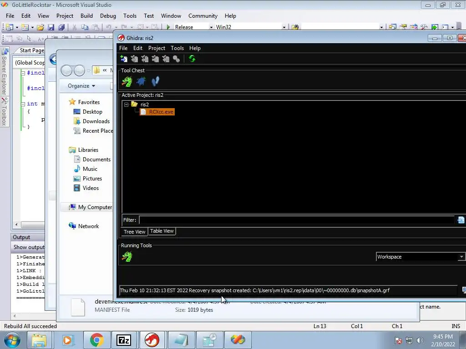The width and height of the screenshot is (466, 349).
Task: Select the Start Page tab
Action: tap(32, 50)
